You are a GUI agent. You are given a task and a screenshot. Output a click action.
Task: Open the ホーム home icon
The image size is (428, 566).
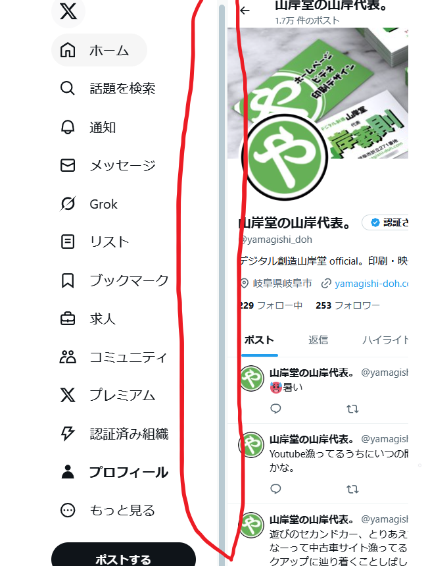point(68,50)
